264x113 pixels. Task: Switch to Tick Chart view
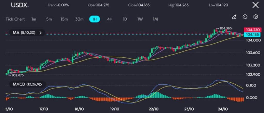pos(15,19)
